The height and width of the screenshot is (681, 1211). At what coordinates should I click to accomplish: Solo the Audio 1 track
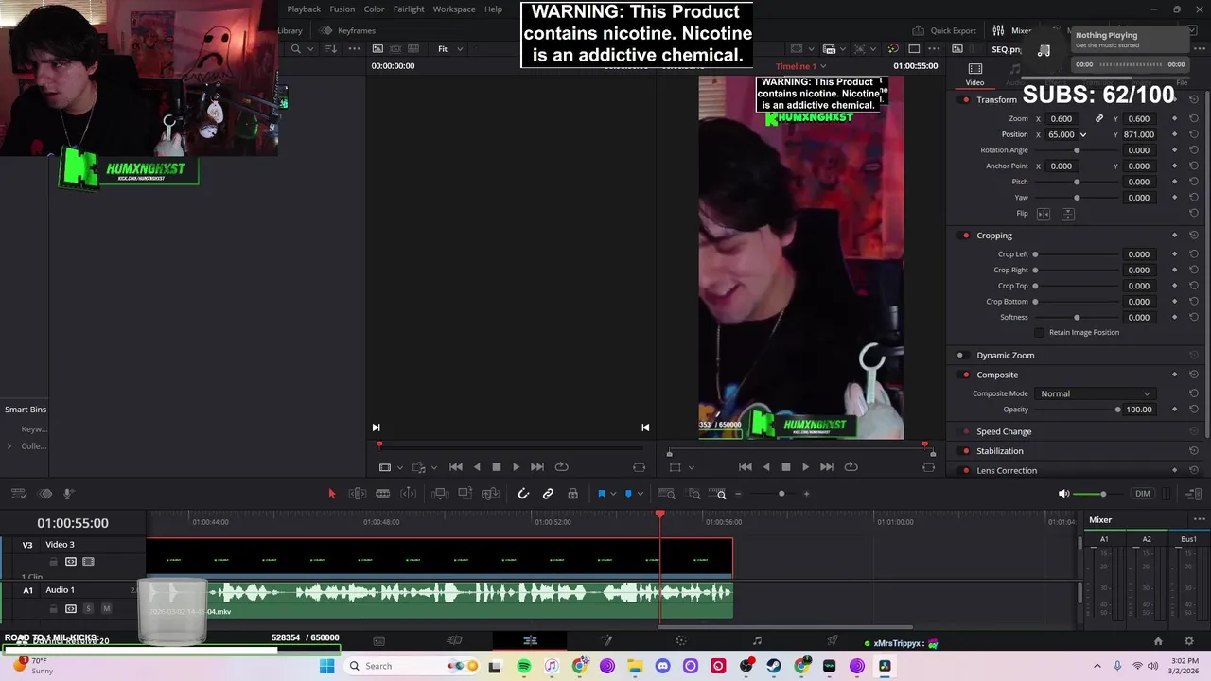click(88, 609)
